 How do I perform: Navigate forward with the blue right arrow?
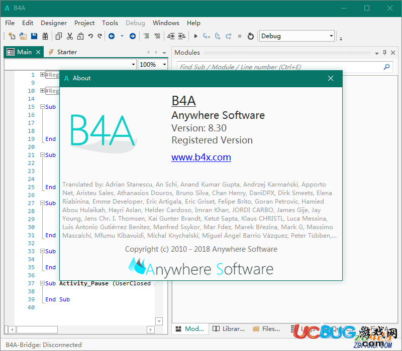(x=133, y=36)
